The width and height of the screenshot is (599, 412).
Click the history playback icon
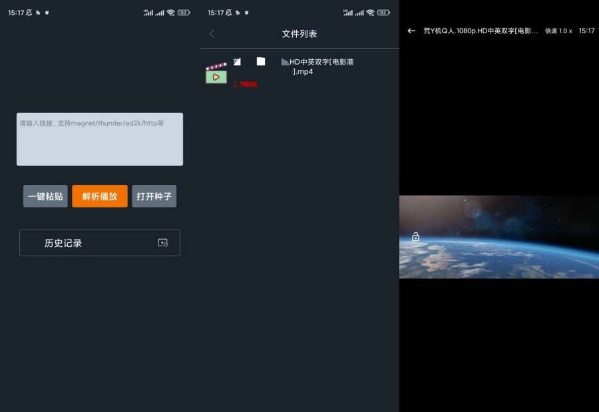(x=162, y=243)
